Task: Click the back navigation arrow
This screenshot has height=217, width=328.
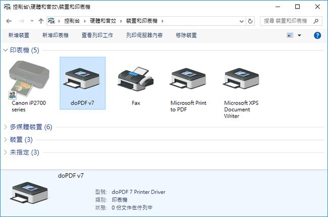Action: pos(9,21)
